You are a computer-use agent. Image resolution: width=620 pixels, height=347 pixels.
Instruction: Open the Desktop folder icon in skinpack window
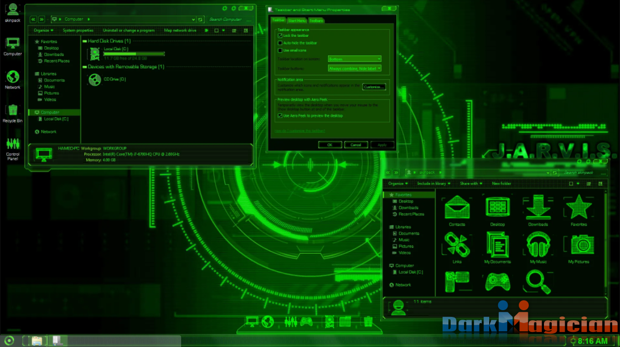pyautogui.click(x=498, y=210)
